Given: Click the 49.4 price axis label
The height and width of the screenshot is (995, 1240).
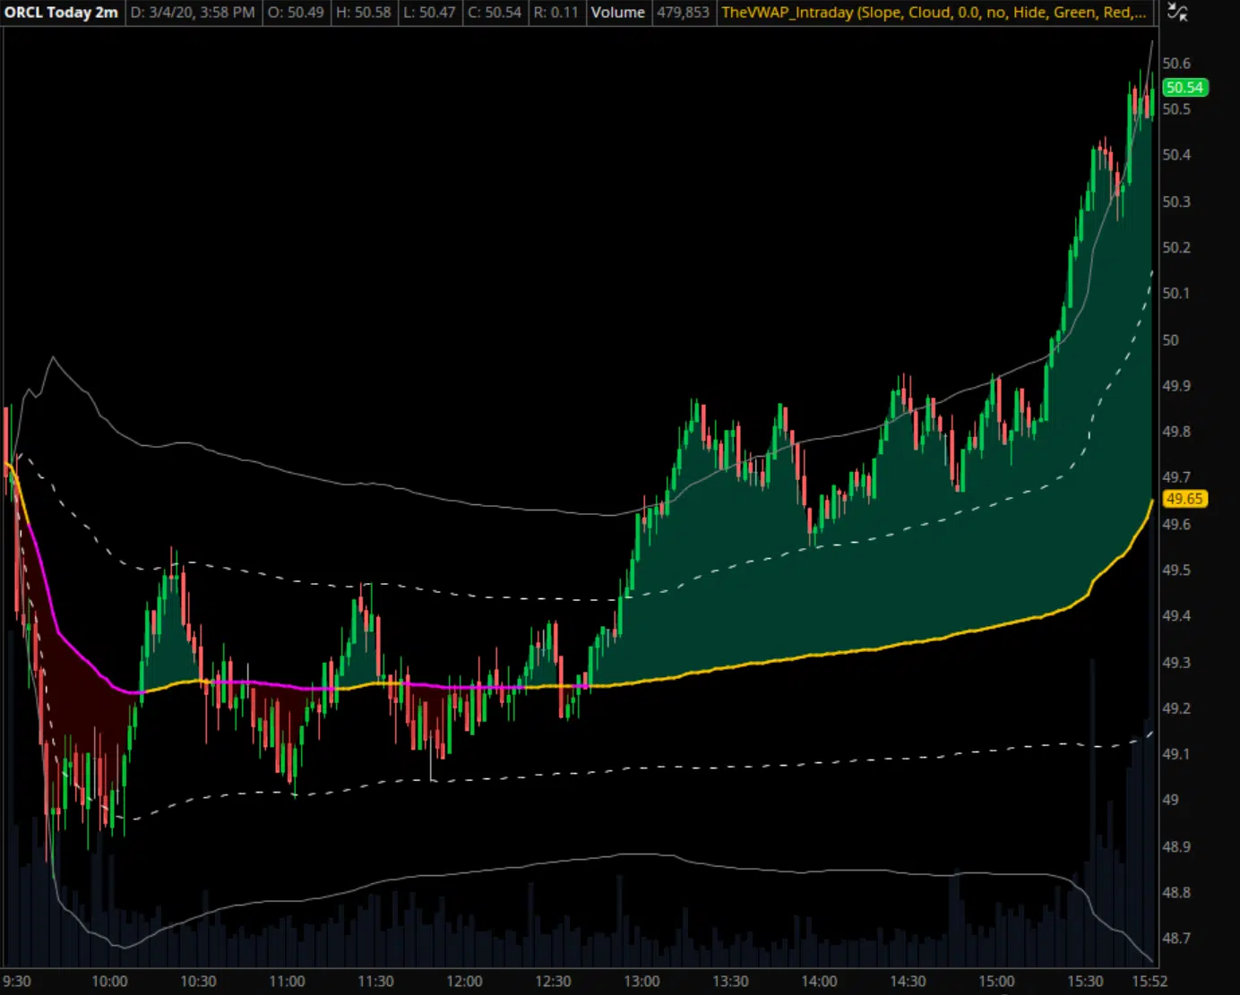Looking at the screenshot, I should click(1176, 615).
